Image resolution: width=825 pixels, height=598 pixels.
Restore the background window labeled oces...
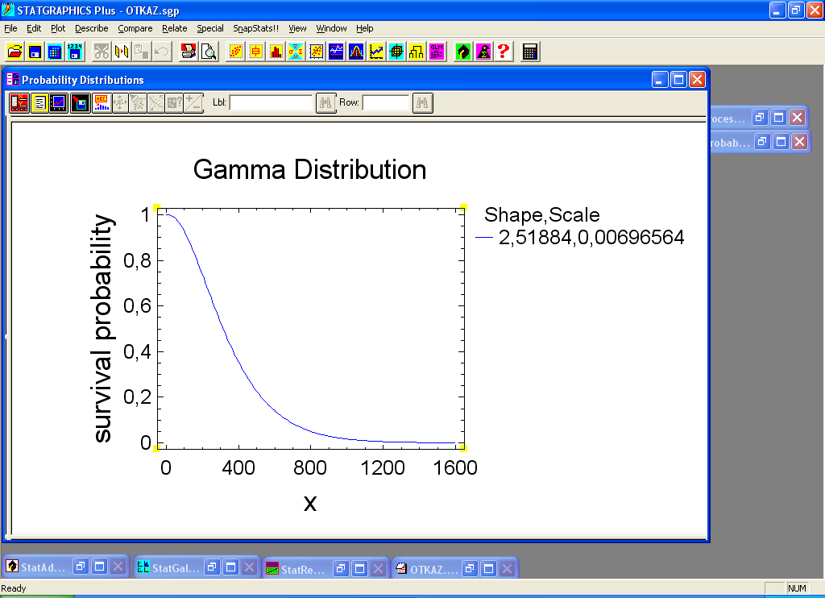pyautogui.click(x=760, y=117)
